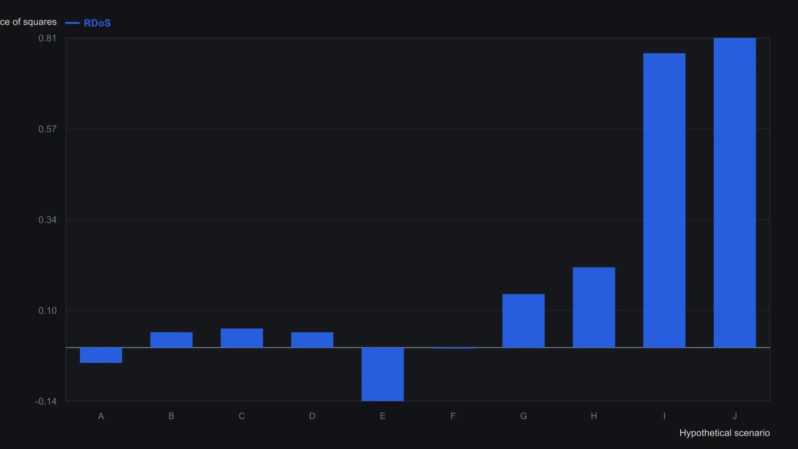Click the 0.10 y-axis value
The height and width of the screenshot is (449, 798).
point(47,311)
